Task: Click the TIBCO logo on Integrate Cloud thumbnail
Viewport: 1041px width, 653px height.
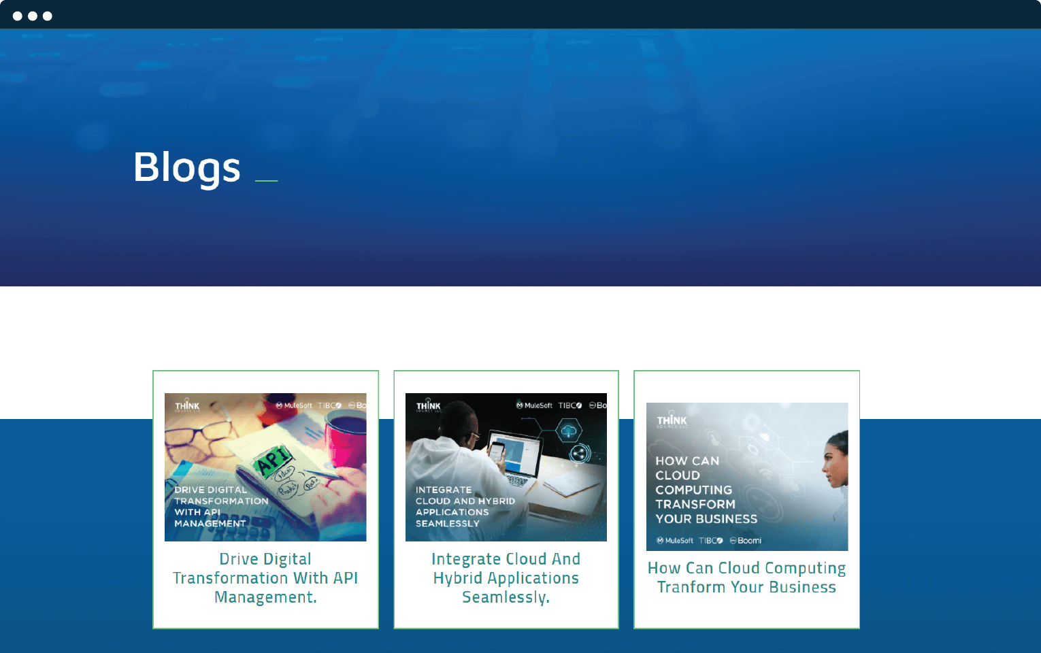Action: pos(570,405)
